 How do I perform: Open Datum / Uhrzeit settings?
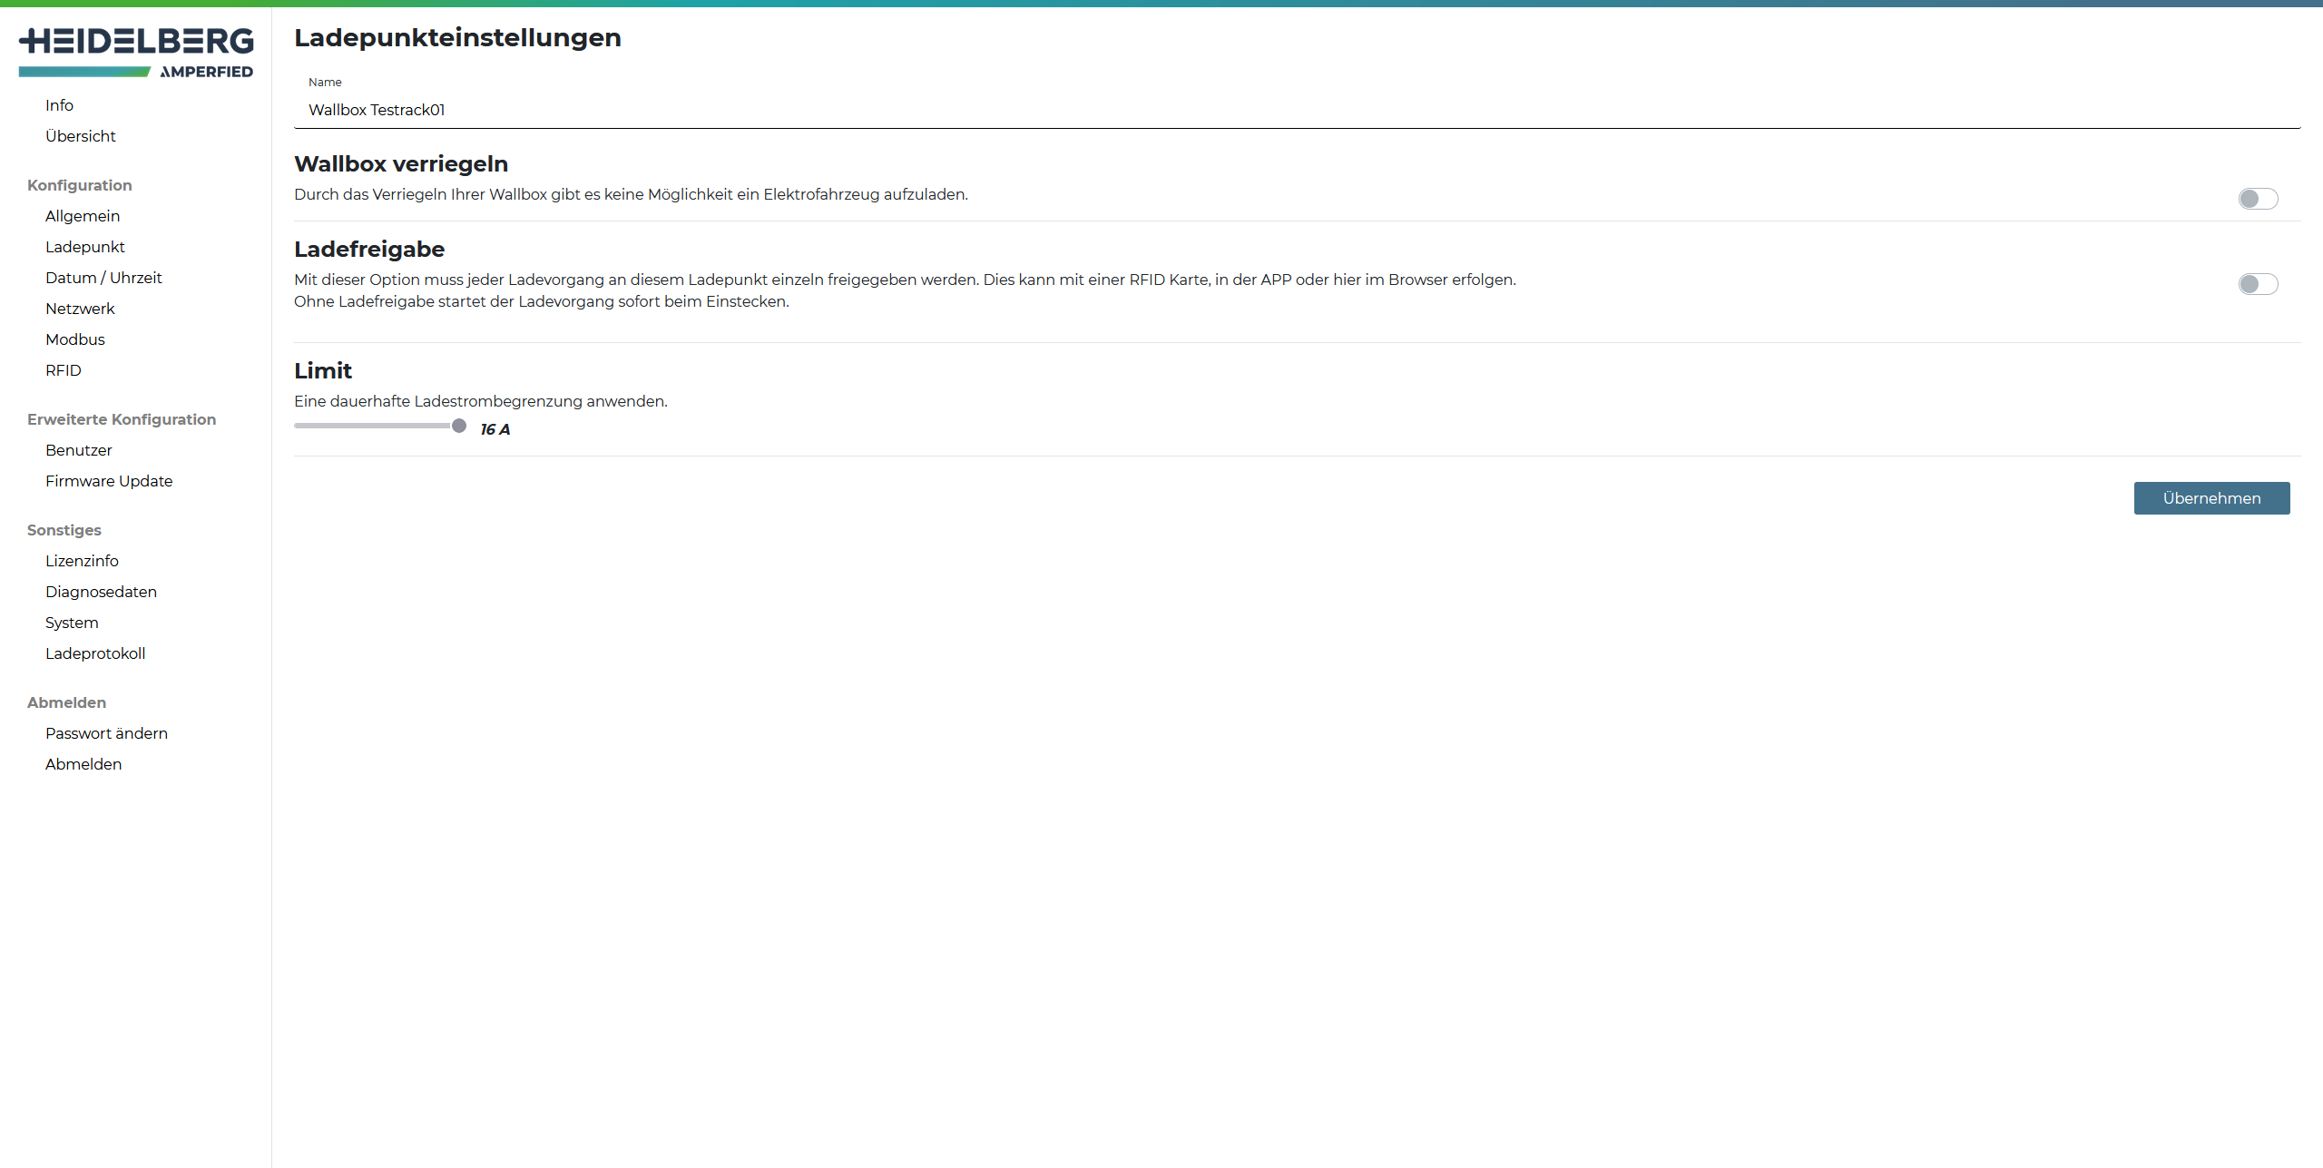click(103, 278)
